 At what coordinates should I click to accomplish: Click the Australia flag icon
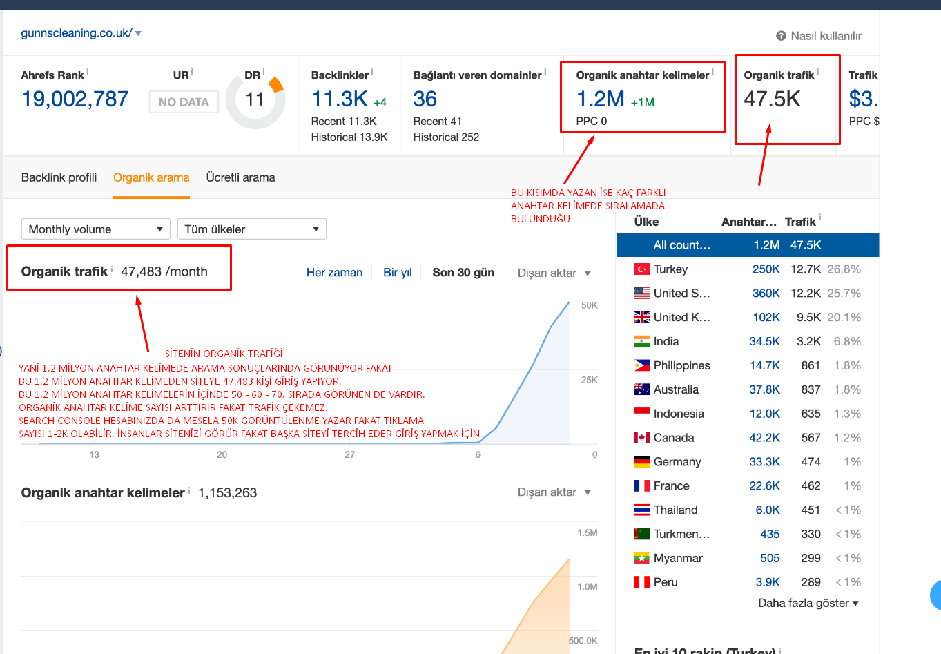click(x=642, y=389)
